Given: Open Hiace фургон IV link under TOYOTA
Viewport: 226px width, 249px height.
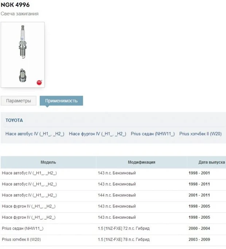Looking at the screenshot, I should pyautogui.click(x=97, y=134).
